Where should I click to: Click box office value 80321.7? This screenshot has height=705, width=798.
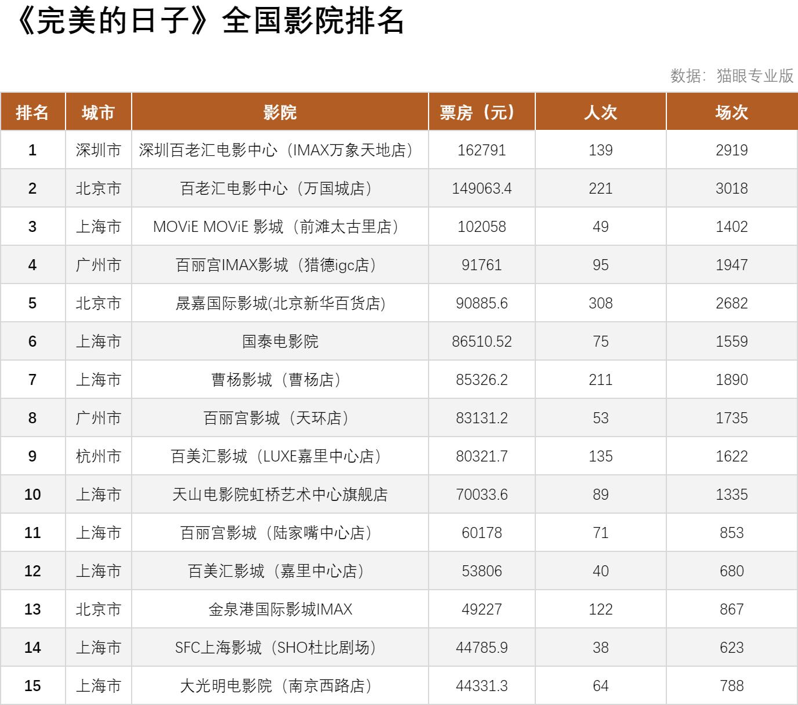point(482,456)
